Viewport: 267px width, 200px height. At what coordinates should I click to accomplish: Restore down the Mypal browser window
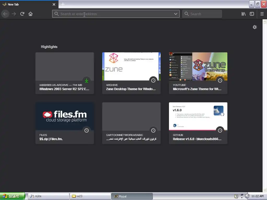click(258, 4)
